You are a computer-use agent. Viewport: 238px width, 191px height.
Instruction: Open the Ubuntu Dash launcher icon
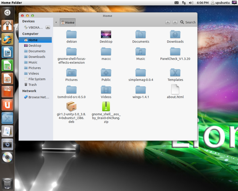click(x=7, y=12)
